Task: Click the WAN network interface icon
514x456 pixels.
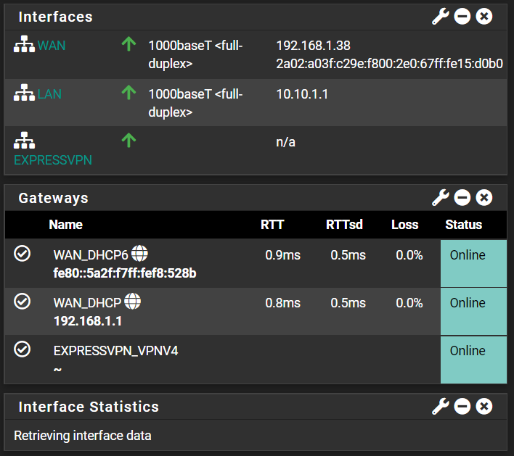Action: (x=24, y=44)
